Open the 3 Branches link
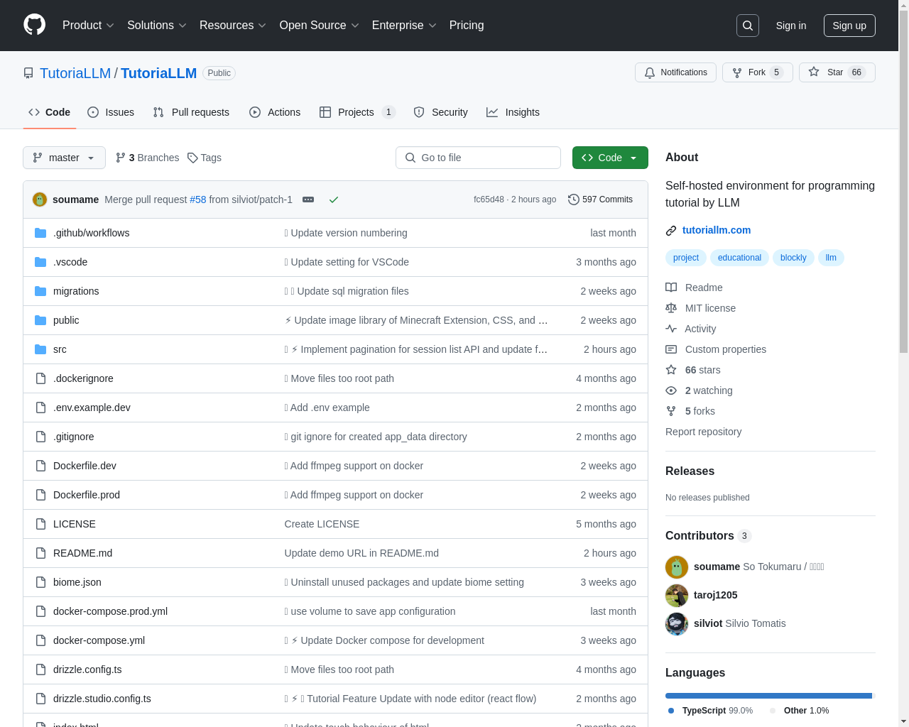This screenshot has height=727, width=909. coord(148,158)
